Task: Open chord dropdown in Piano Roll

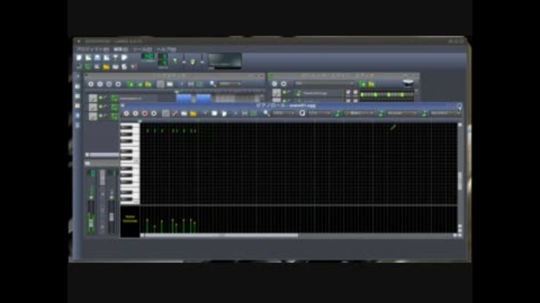Action: tap(445, 113)
